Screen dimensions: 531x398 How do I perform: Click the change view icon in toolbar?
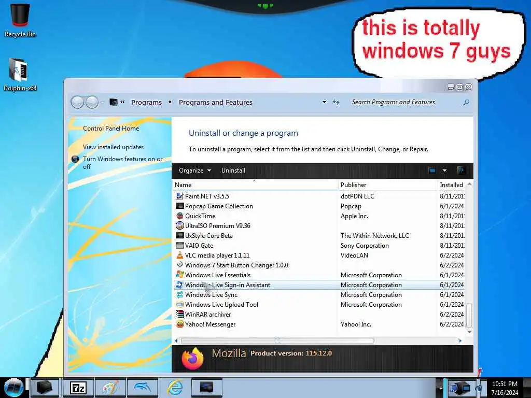point(432,170)
